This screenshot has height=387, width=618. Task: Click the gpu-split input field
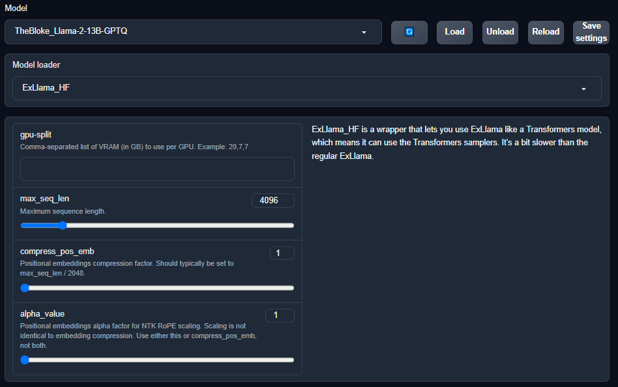(156, 169)
